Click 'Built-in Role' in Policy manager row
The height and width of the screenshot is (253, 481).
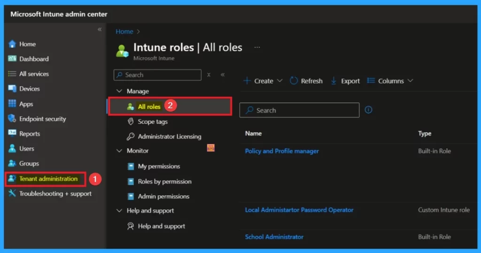click(434, 151)
